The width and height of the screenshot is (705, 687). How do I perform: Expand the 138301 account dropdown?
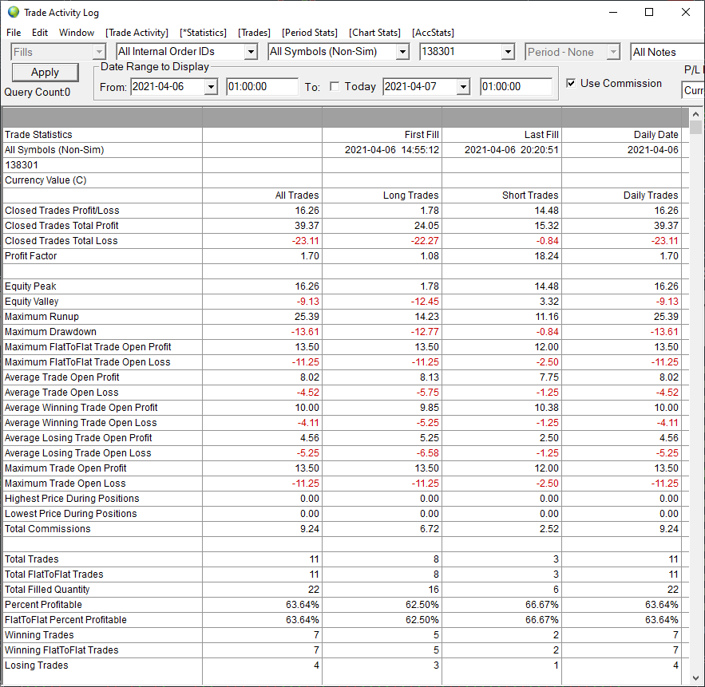coord(508,52)
